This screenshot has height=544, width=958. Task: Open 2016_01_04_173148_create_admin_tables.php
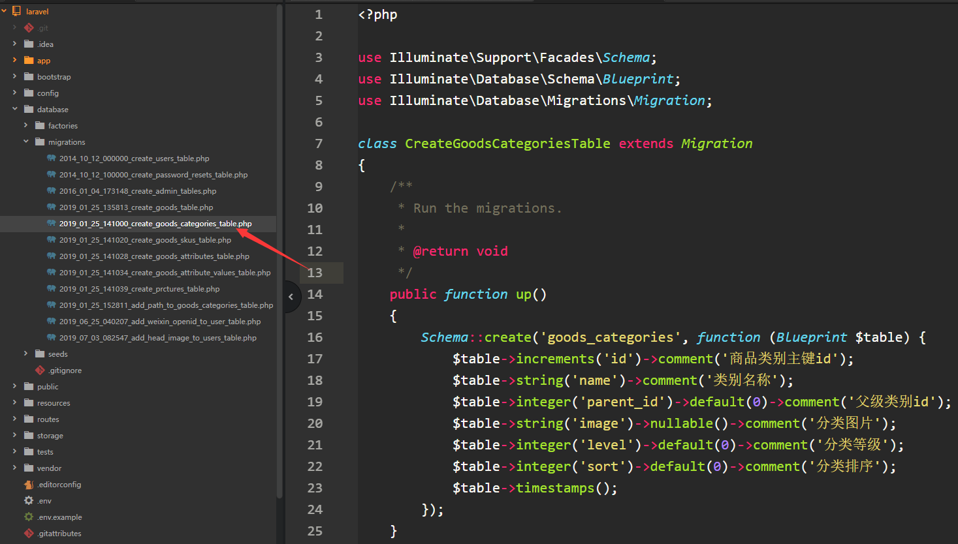(x=138, y=191)
